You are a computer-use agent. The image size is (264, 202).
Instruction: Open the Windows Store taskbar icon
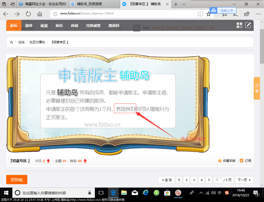[167, 193]
